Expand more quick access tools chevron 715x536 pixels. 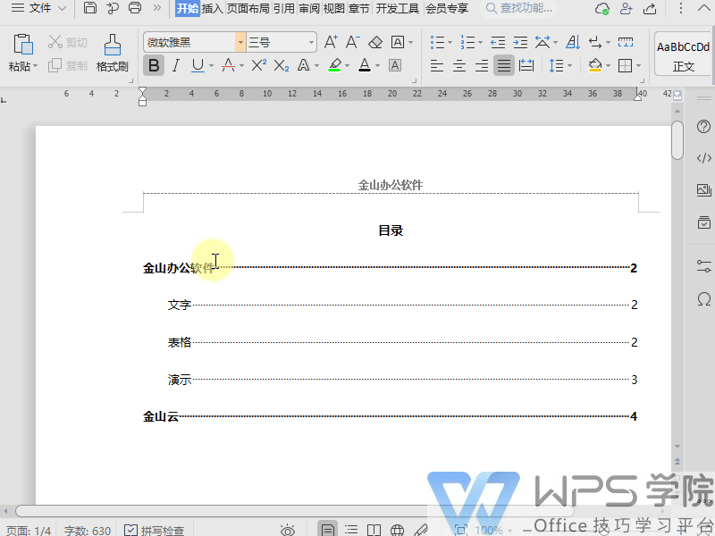(x=157, y=8)
